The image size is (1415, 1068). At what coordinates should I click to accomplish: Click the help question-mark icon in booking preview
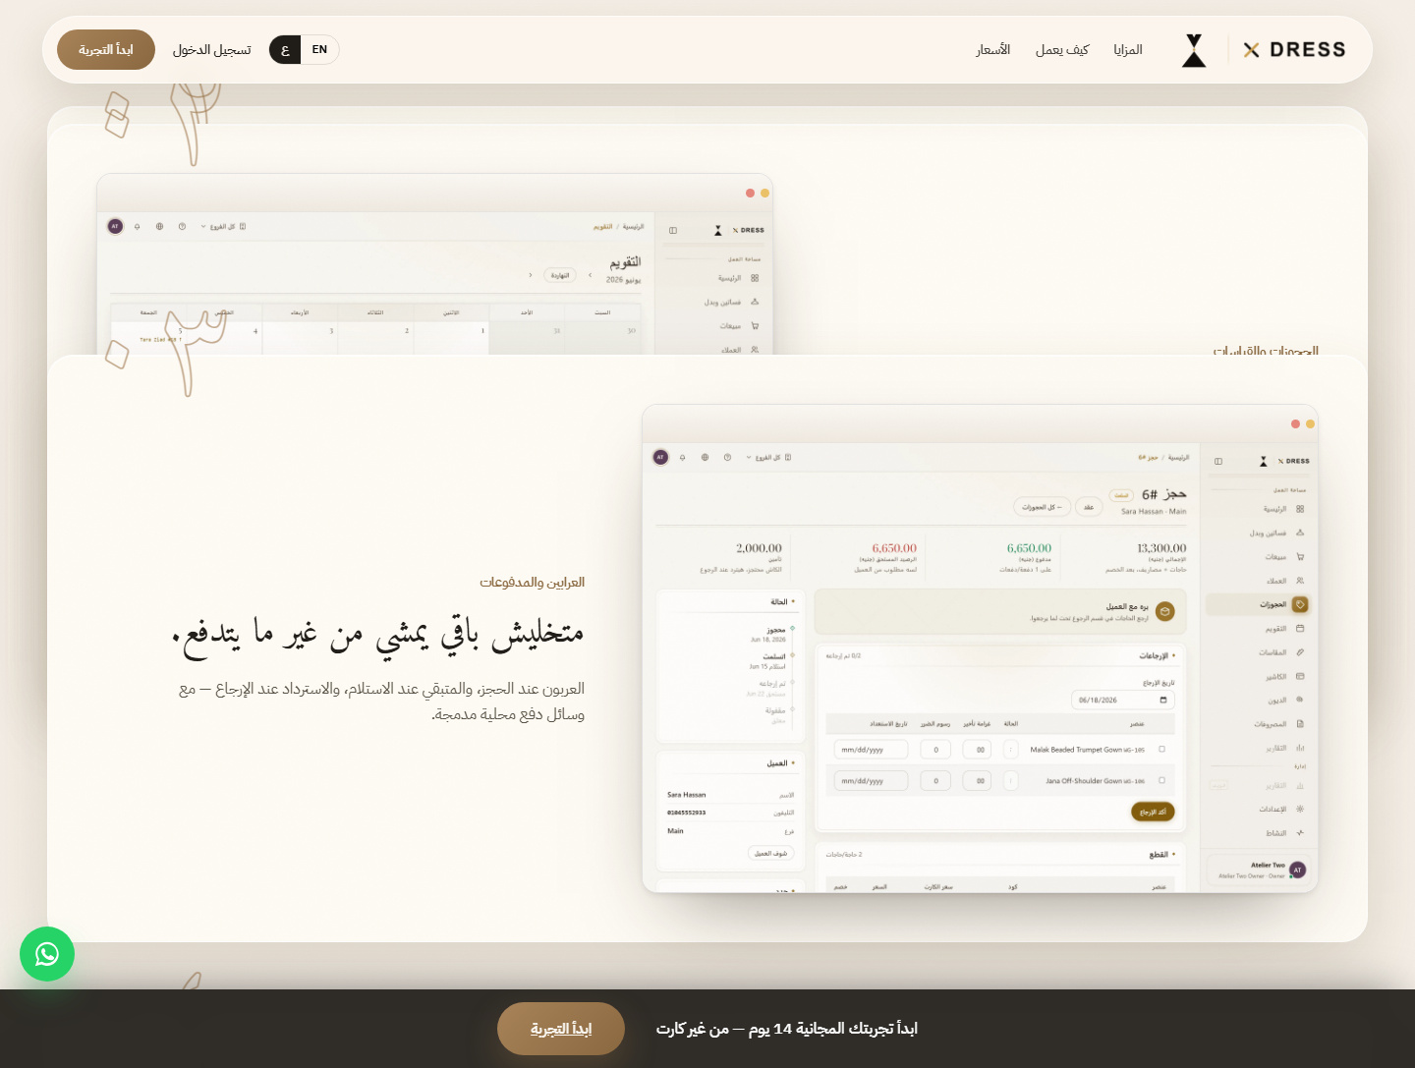click(x=727, y=457)
